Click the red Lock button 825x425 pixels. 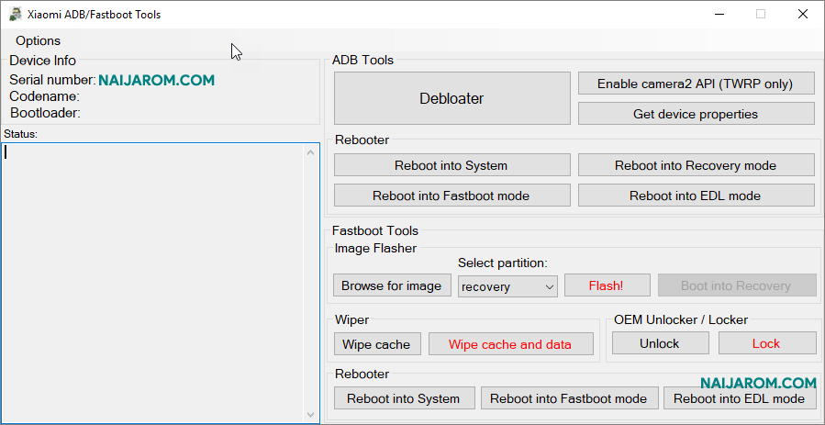coord(767,343)
